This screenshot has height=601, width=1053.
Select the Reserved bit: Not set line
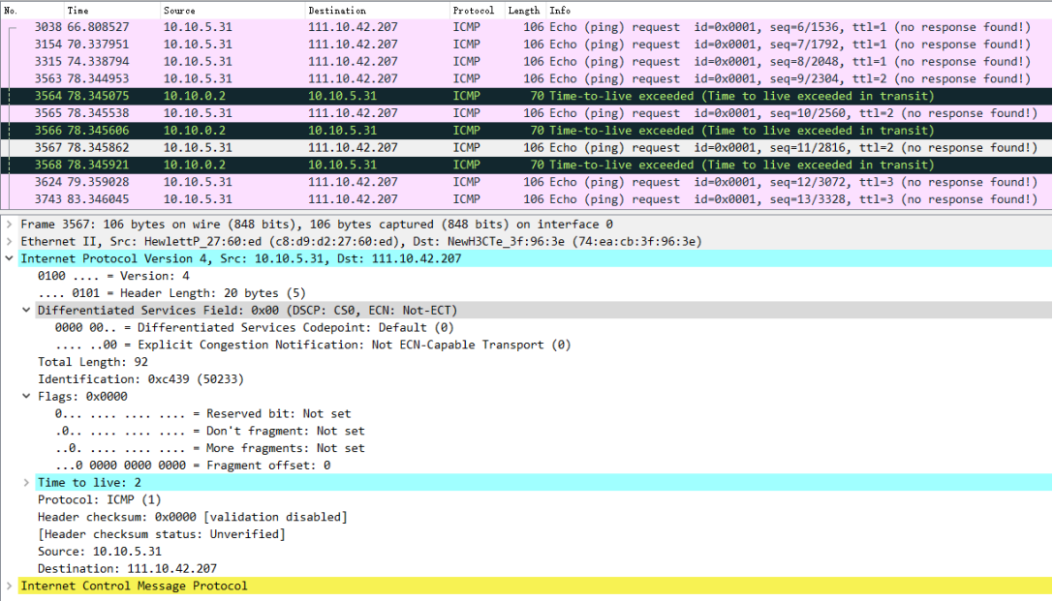point(202,414)
